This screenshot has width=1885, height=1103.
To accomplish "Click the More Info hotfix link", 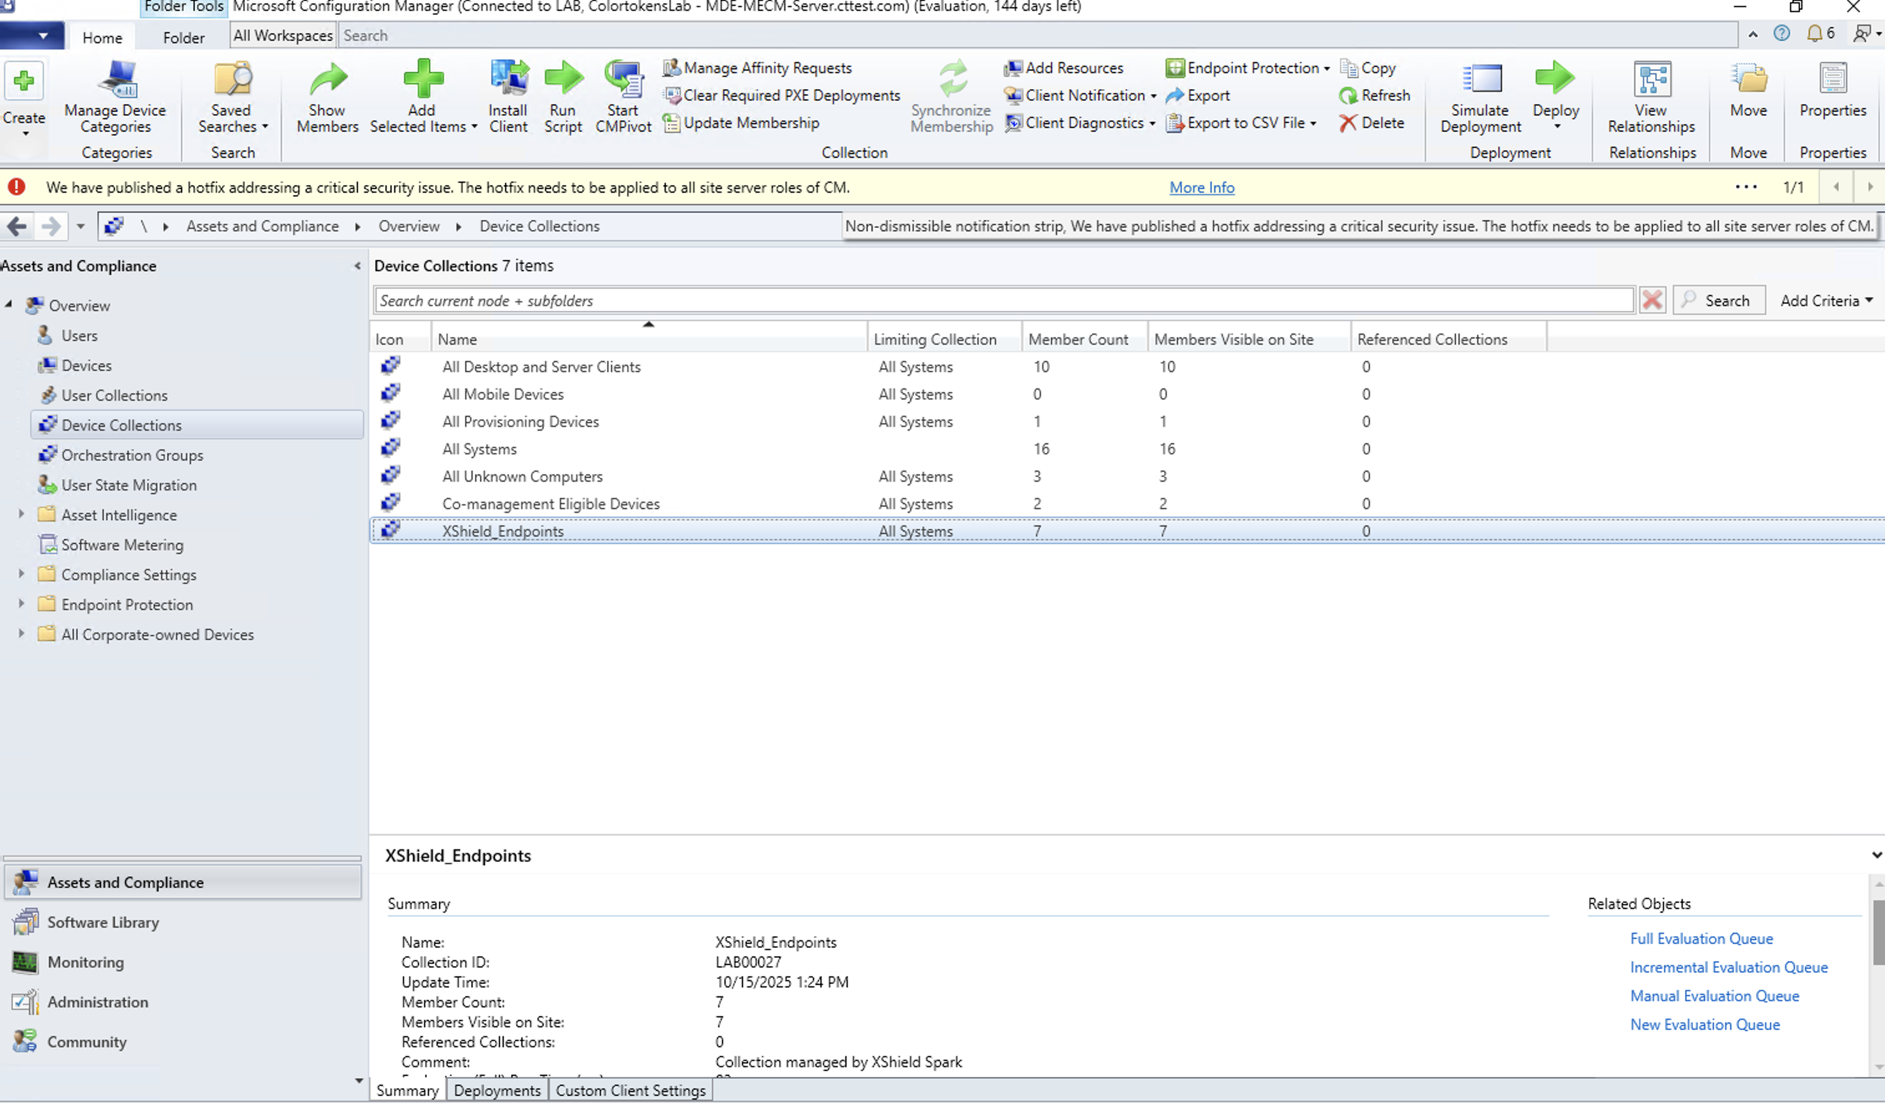I will [x=1201, y=187].
